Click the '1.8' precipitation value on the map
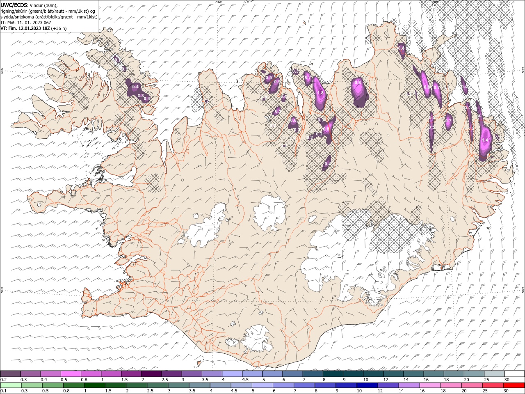Viewport: 525px width, 394px height. click(321, 93)
